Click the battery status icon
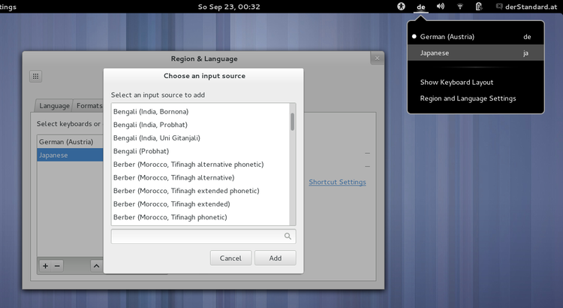The height and width of the screenshot is (308, 563). pyautogui.click(x=479, y=7)
